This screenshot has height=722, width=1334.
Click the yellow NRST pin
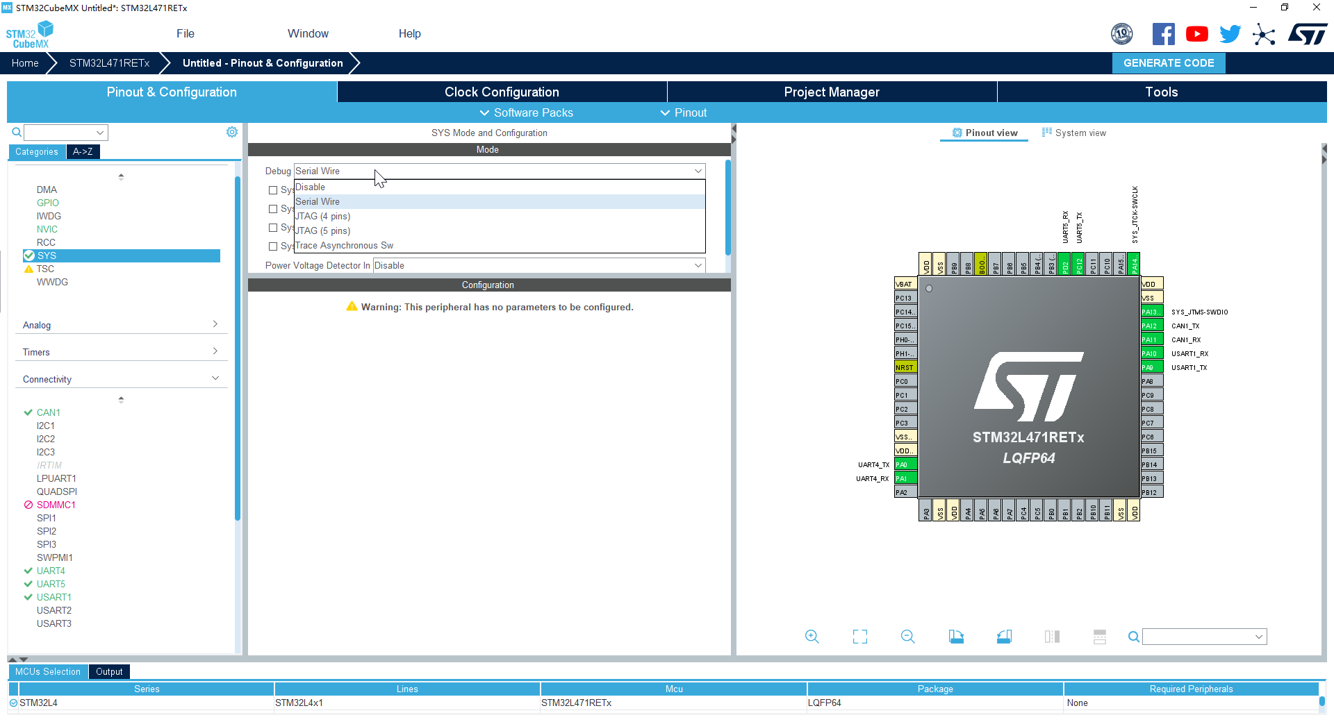905,367
